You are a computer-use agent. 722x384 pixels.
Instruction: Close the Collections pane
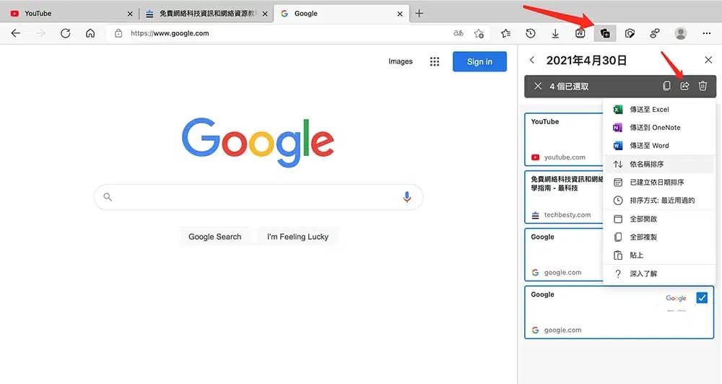coord(708,60)
